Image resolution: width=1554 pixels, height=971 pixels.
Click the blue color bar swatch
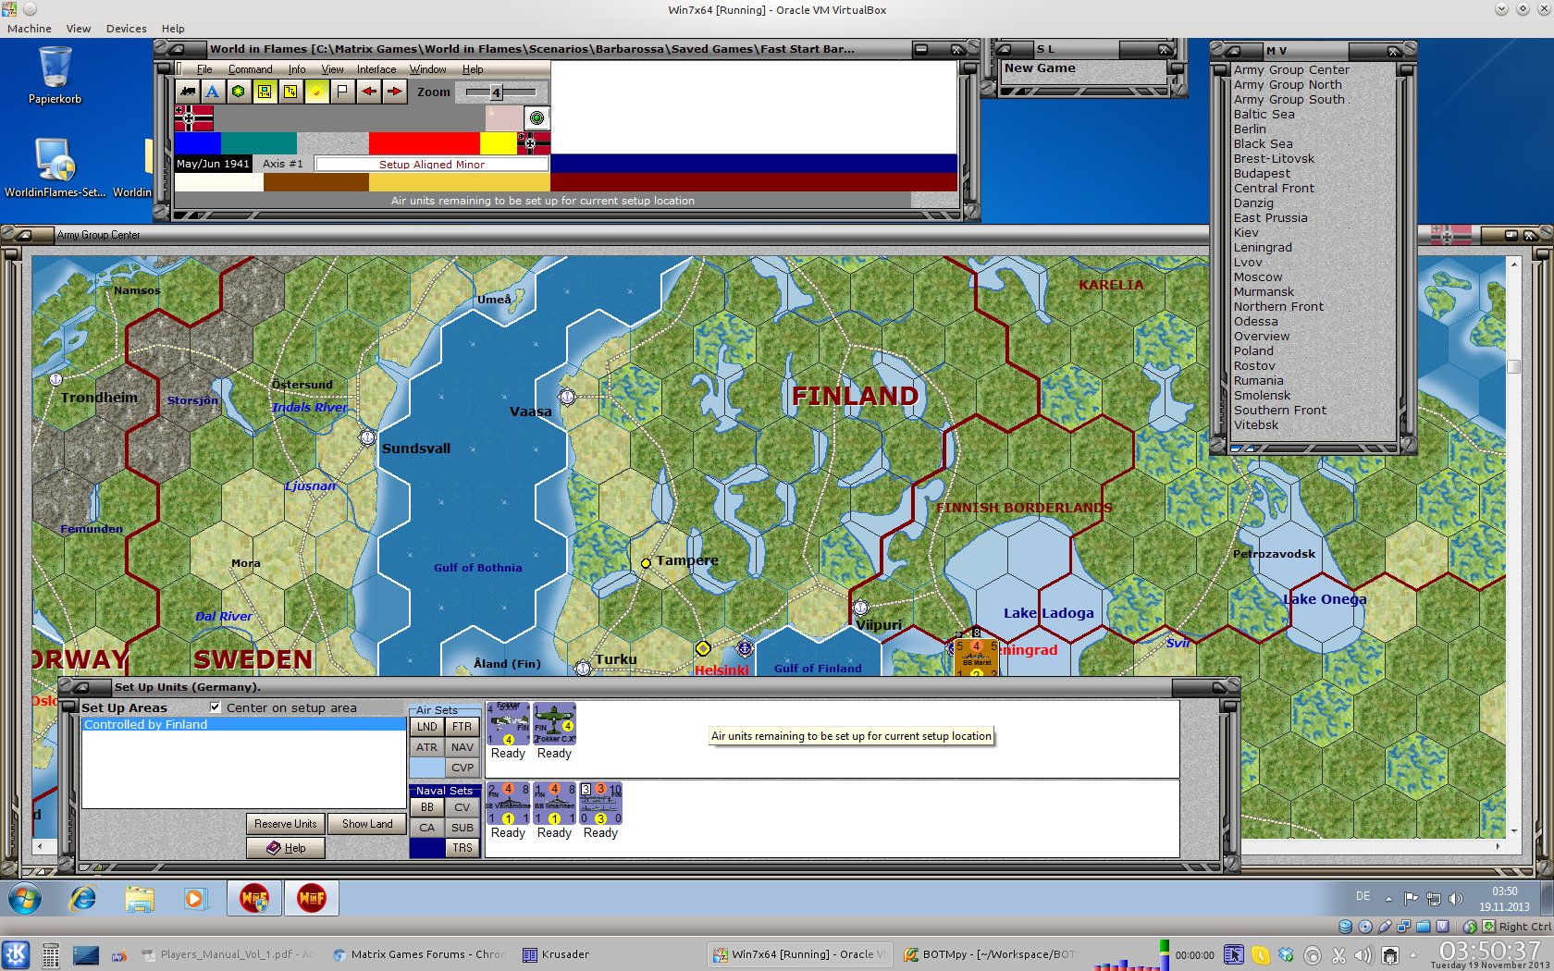coord(198,142)
